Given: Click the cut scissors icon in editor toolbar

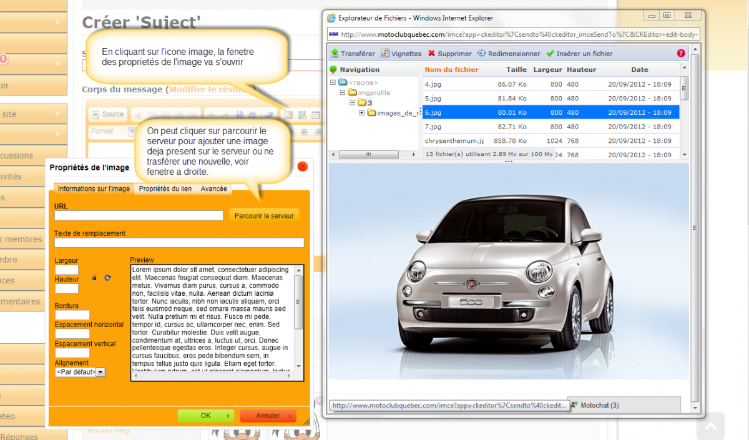Looking at the screenshot, I should pyautogui.click(x=137, y=115).
